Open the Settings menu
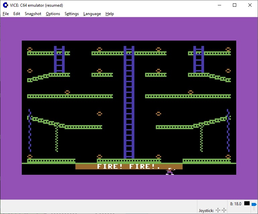 pyautogui.click(x=72, y=14)
